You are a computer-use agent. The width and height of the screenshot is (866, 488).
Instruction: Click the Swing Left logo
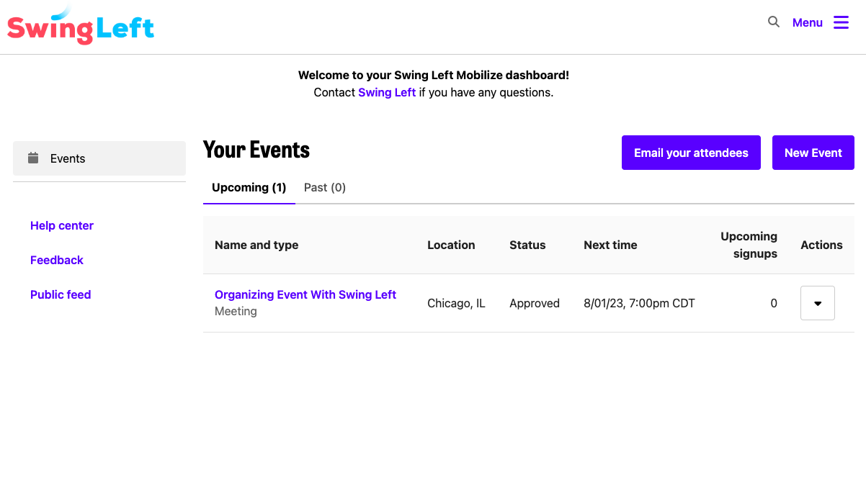pyautogui.click(x=81, y=27)
